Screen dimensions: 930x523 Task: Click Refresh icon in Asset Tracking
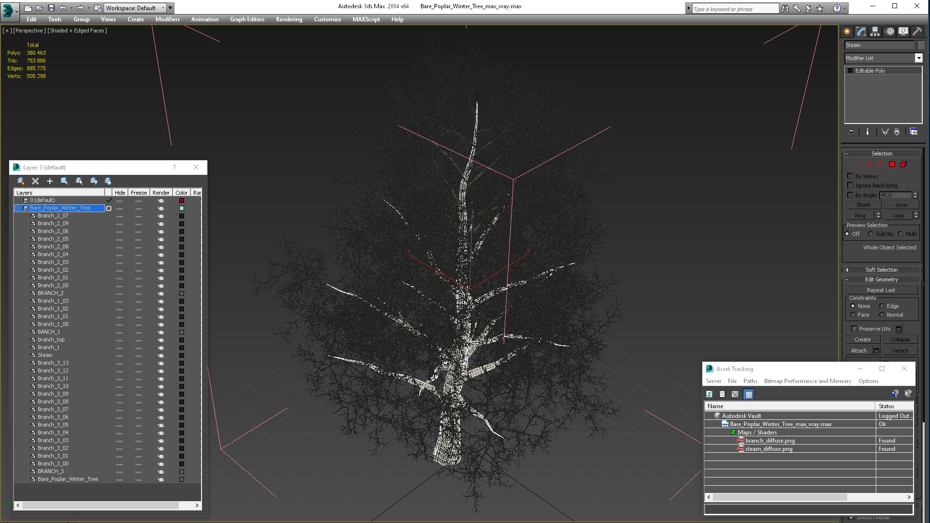709,394
